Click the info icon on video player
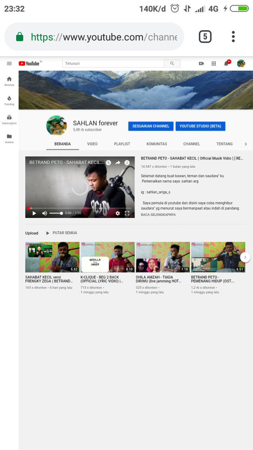Viewport: 253px width, 450px height. [x=127, y=162]
